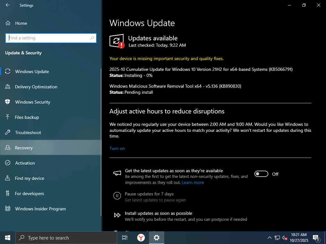
Task: Click the Settings gear on the taskbar
Action: (157, 238)
